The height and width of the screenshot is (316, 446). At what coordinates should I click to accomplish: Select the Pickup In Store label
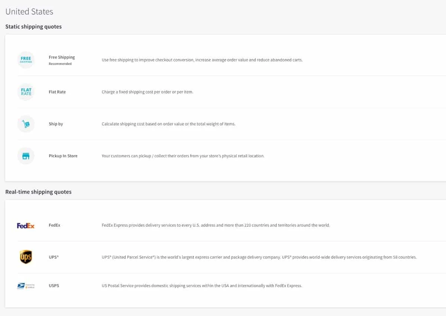pos(63,156)
